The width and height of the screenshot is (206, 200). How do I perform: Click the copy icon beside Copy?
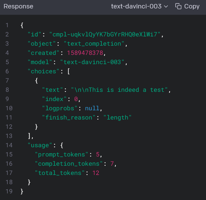178,6
